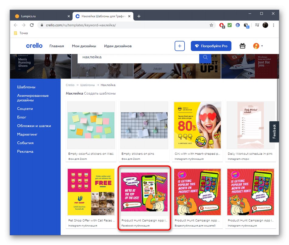Open the Product Hunt Facebook-публикация template
This screenshot has width=289, height=245.
tap(144, 192)
